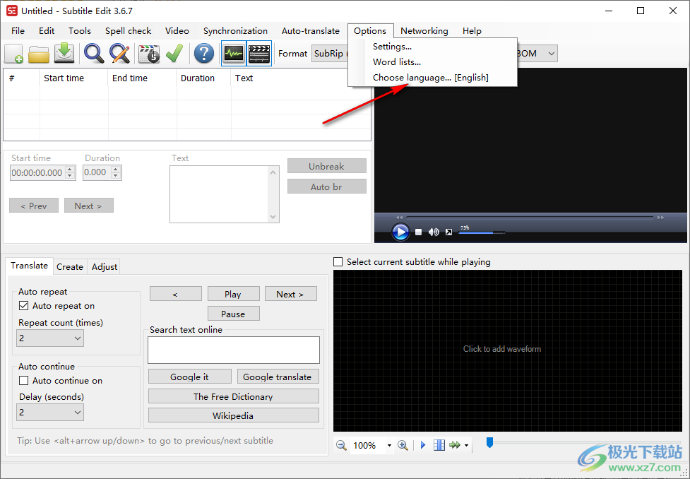690x479 pixels.
Task: Click the video volume slider
Action: click(x=482, y=232)
